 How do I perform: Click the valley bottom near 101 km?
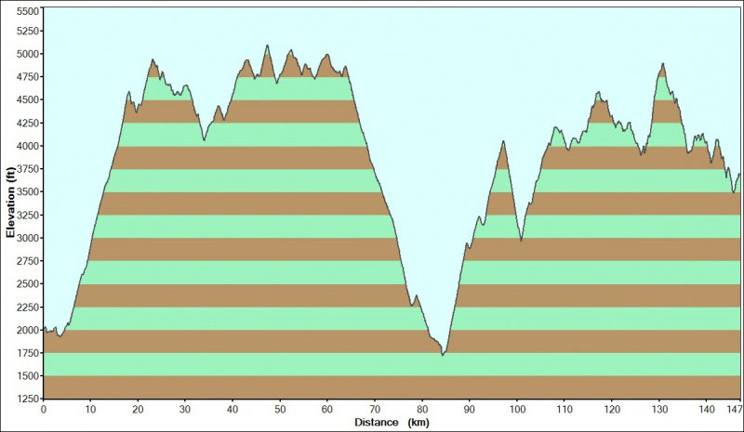coord(521,239)
